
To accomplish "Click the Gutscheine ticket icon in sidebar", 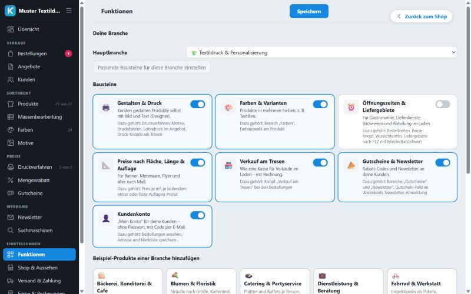I will [x=11, y=193].
